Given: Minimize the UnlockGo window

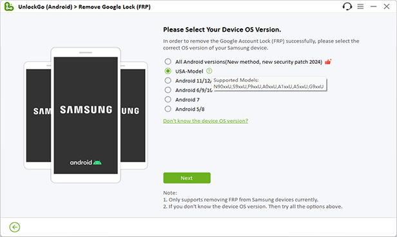Looking at the screenshot, I should [373, 6].
